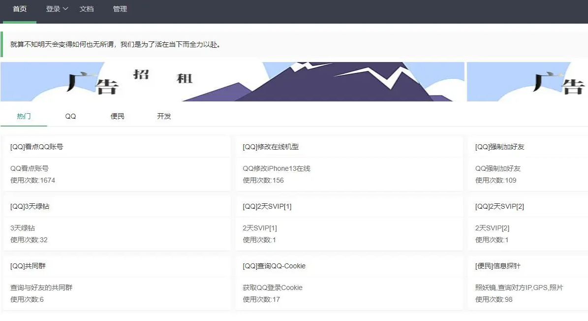Click the second 广告 banner on the right

(527, 82)
